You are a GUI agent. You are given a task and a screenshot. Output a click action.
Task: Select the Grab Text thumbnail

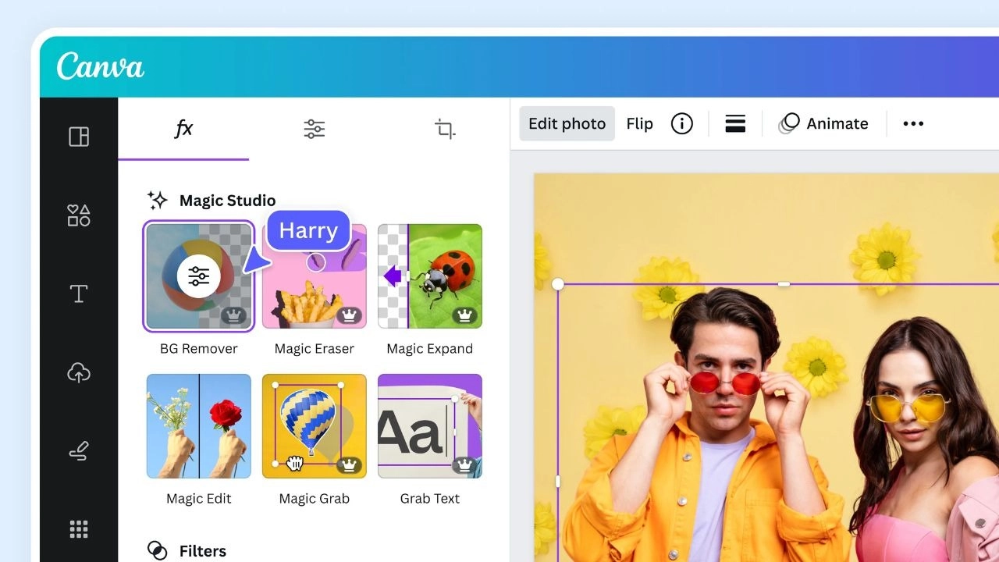430,426
